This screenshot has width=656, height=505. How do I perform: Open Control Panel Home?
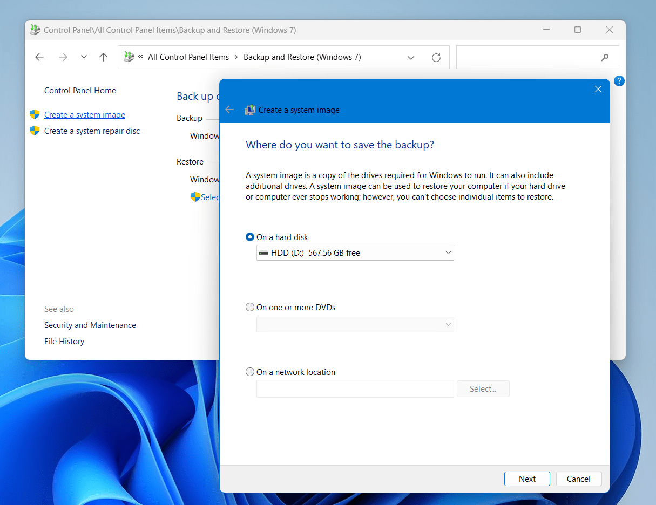pos(80,91)
